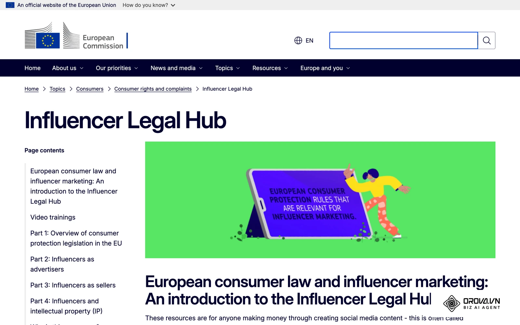The image size is (520, 325).
Task: Click the green influencer marketing banner image
Action: click(320, 200)
